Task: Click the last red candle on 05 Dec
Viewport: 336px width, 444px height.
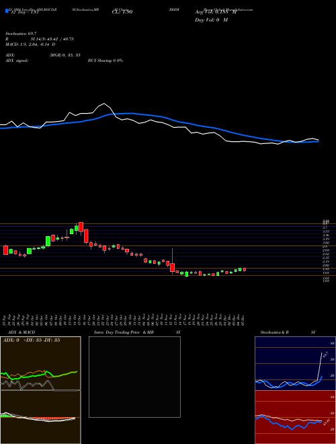Action: pyautogui.click(x=245, y=270)
